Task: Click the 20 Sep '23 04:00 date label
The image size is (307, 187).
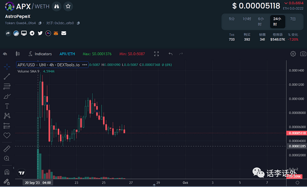Action: (38, 183)
